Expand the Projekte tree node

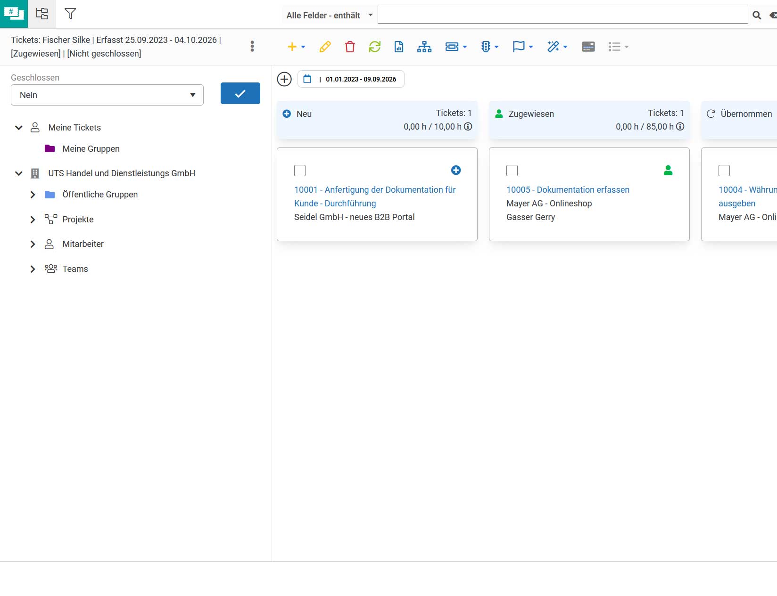click(x=33, y=220)
